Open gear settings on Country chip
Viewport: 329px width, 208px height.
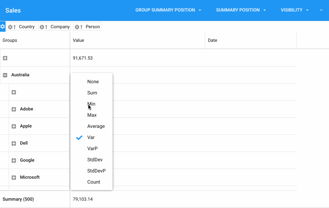tap(10, 27)
